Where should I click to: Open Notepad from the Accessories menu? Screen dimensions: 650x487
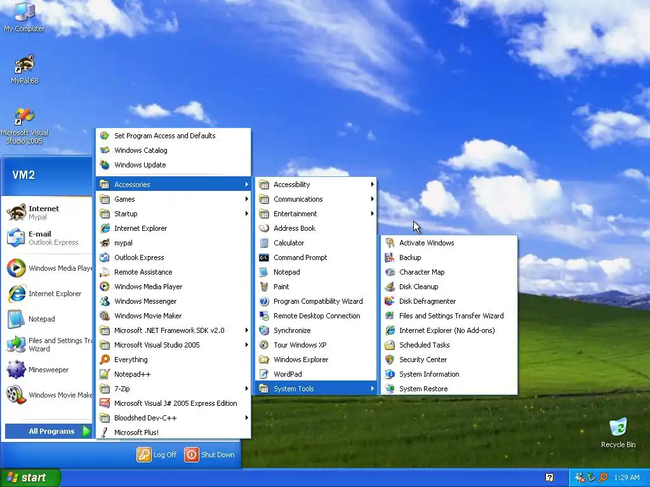tap(316, 272)
